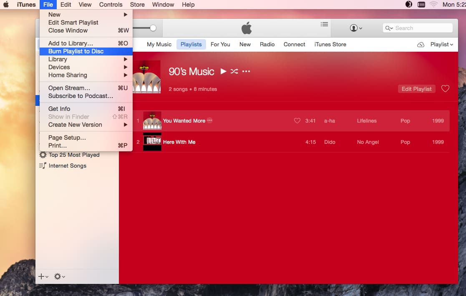The height and width of the screenshot is (296, 466).
Task: Expand the Library submenu in File menu
Action: coord(58,59)
